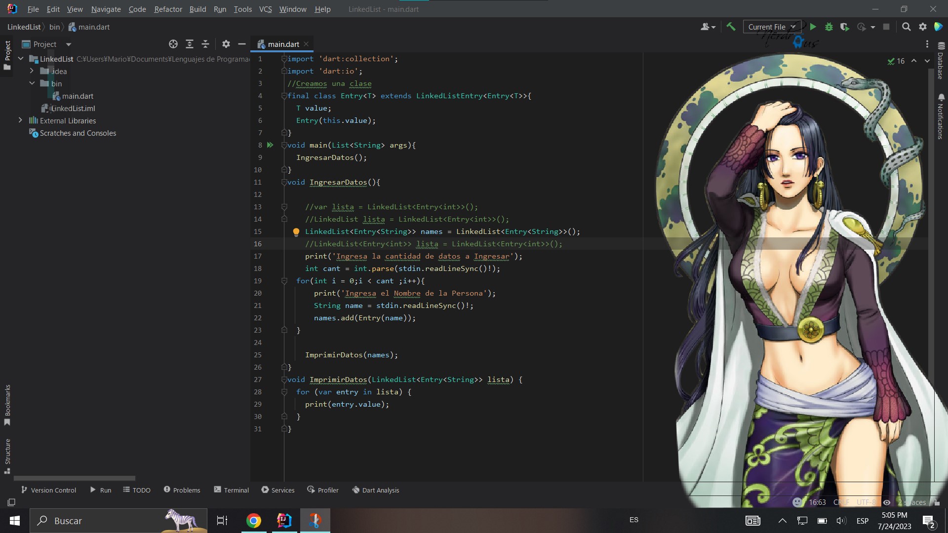Screen dimensions: 948x533
Task: Expand the External Libraries tree node
Action: [x=20, y=120]
